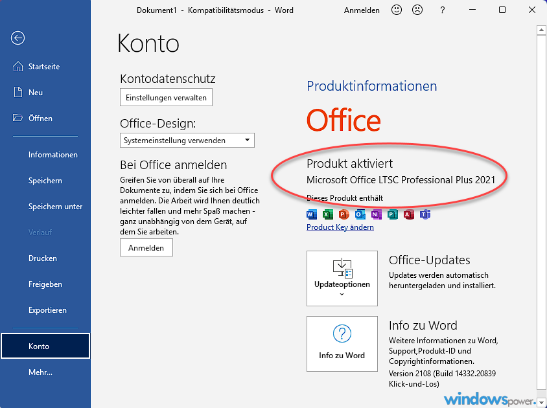
Task: Click Microsoft Office LTSC Professional Plus 2021 text
Action: click(401, 180)
